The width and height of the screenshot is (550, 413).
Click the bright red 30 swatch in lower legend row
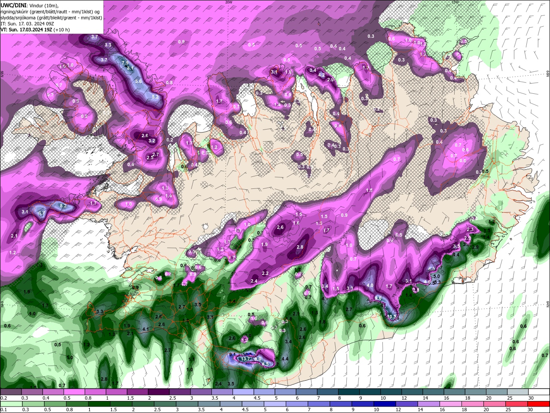[x=538, y=404]
